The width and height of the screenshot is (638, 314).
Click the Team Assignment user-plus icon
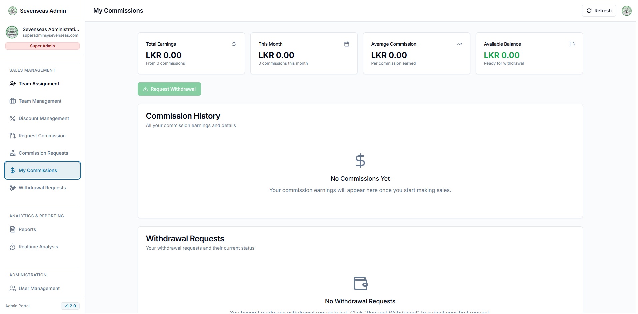(x=13, y=84)
